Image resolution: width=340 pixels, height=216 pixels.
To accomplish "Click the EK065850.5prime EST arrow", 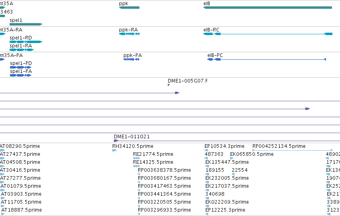I will pyautogui.click(x=232, y=158).
